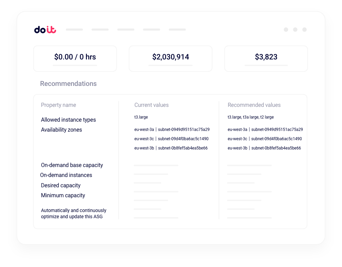Click Automatically and continuously optimize ASG option
Screen dimensions: 342x267
[x=74, y=213]
